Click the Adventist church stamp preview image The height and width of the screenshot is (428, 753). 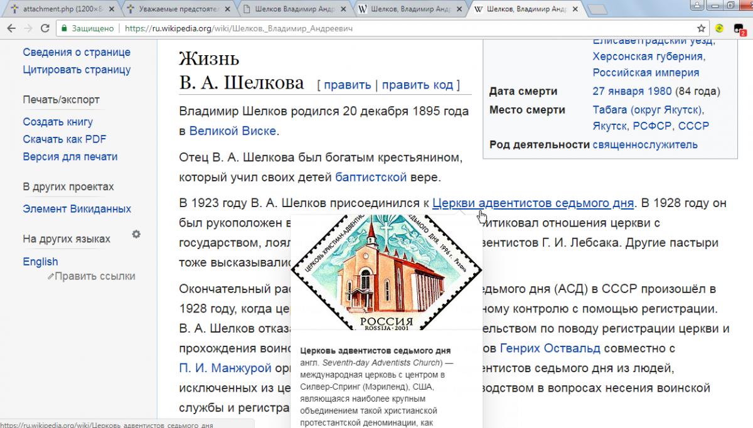[386, 272]
